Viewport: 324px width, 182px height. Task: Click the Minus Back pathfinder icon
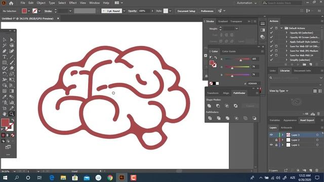tap(254, 118)
